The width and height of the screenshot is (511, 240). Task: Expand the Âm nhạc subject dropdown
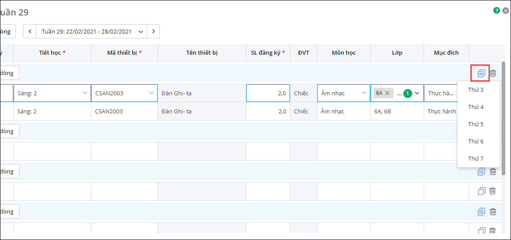coord(364,93)
